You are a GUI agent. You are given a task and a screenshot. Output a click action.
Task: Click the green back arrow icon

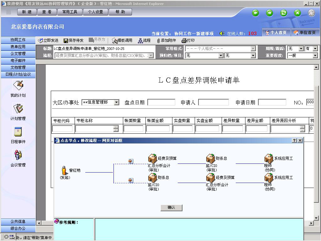(x=255, y=13)
